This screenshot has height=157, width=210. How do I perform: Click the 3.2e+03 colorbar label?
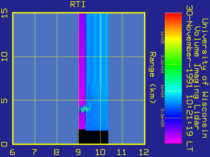coord(162,118)
